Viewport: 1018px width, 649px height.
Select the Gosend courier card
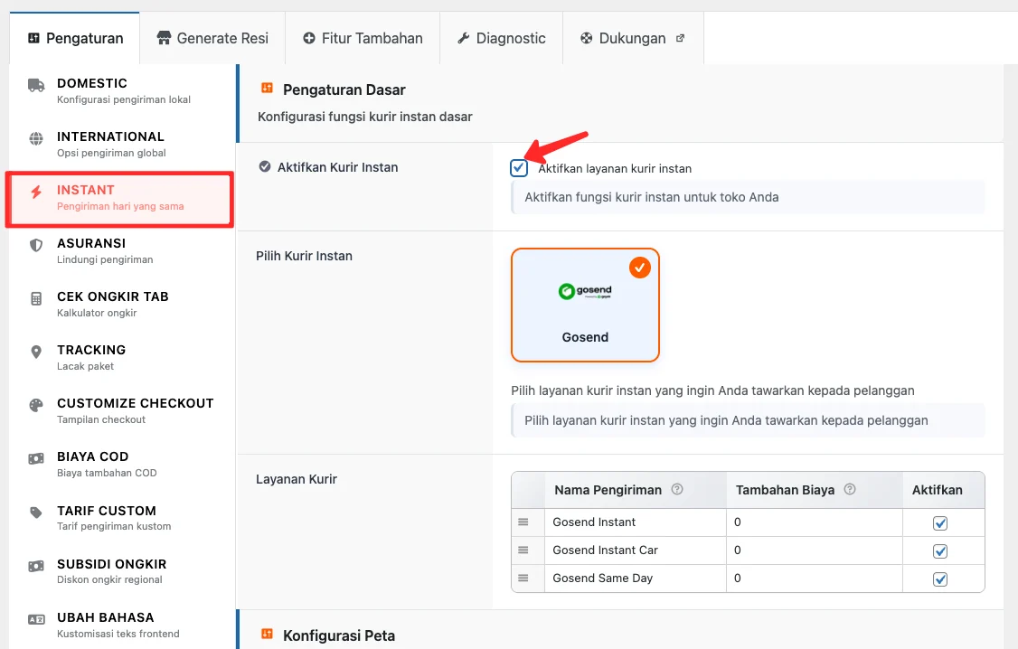coord(585,305)
